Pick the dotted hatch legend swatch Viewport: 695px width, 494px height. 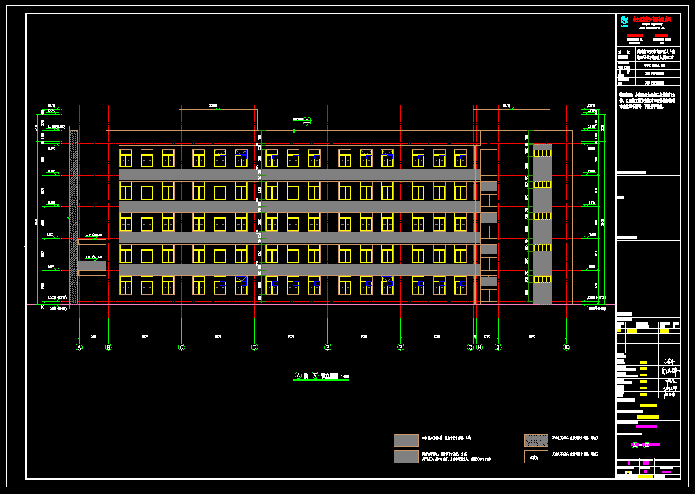click(x=536, y=441)
